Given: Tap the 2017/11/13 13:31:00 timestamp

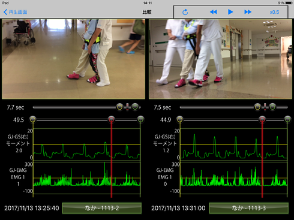Looking at the screenshot, I should click(x=178, y=208).
